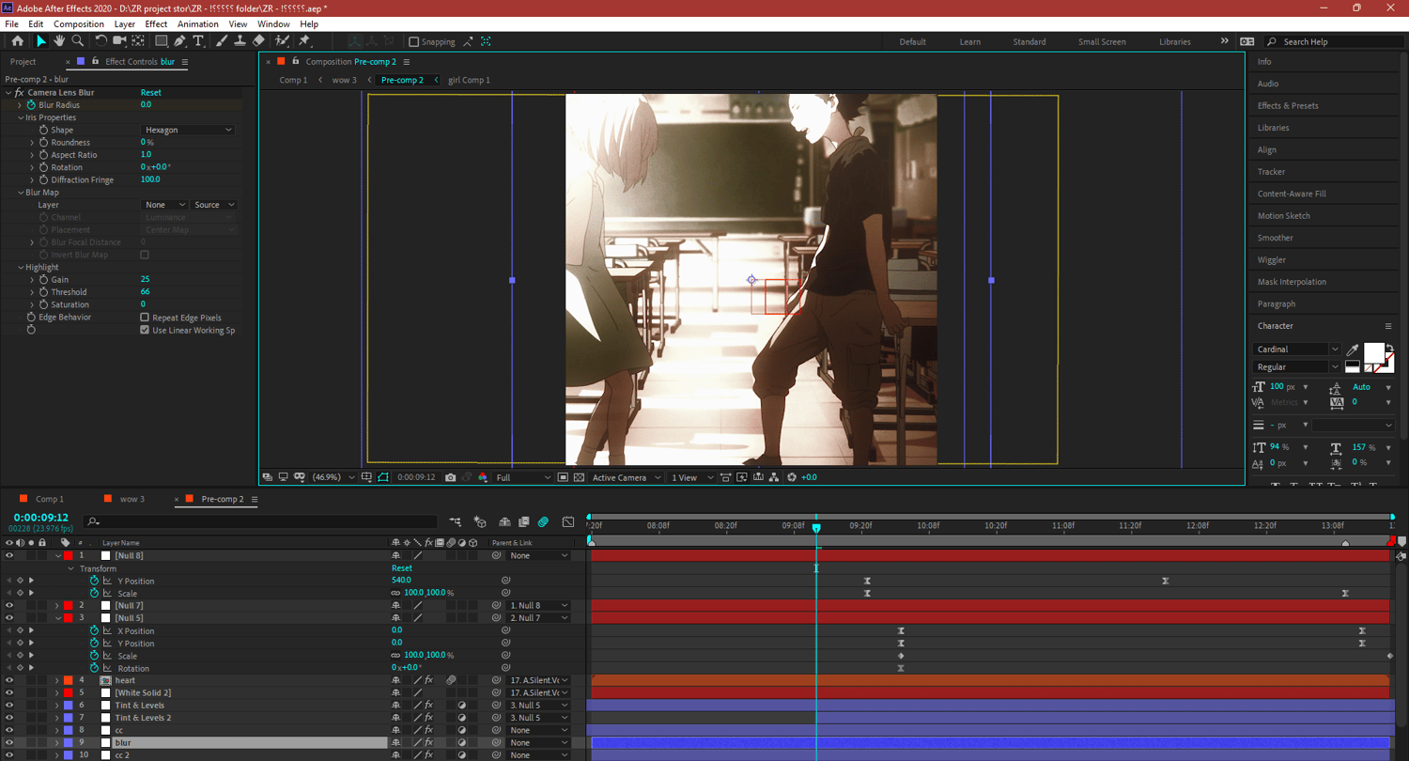The height and width of the screenshot is (761, 1409).
Task: Select the Rotation tool
Action: coord(101,41)
